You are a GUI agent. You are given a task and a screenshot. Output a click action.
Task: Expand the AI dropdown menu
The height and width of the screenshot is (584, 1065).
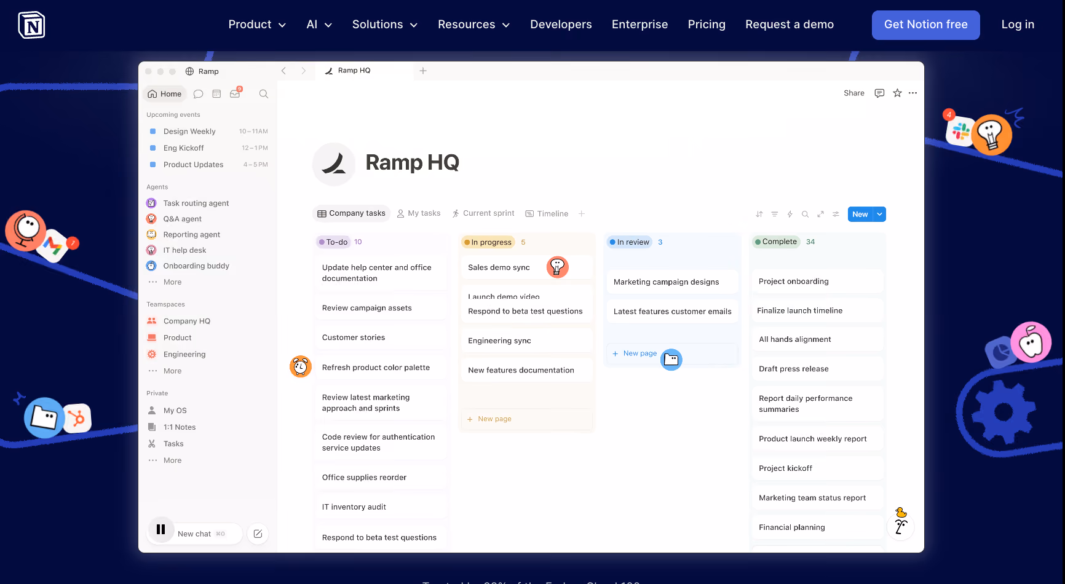[x=319, y=25]
